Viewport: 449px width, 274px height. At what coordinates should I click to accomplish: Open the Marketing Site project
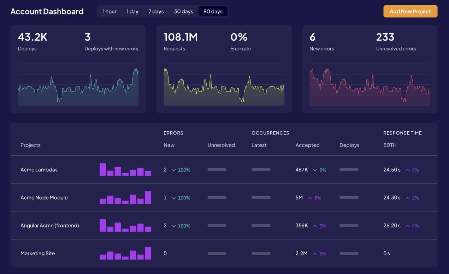(37, 253)
